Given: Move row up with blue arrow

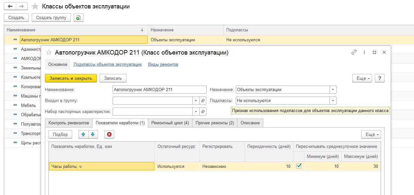Looking at the screenshot, I should [x=84, y=134].
